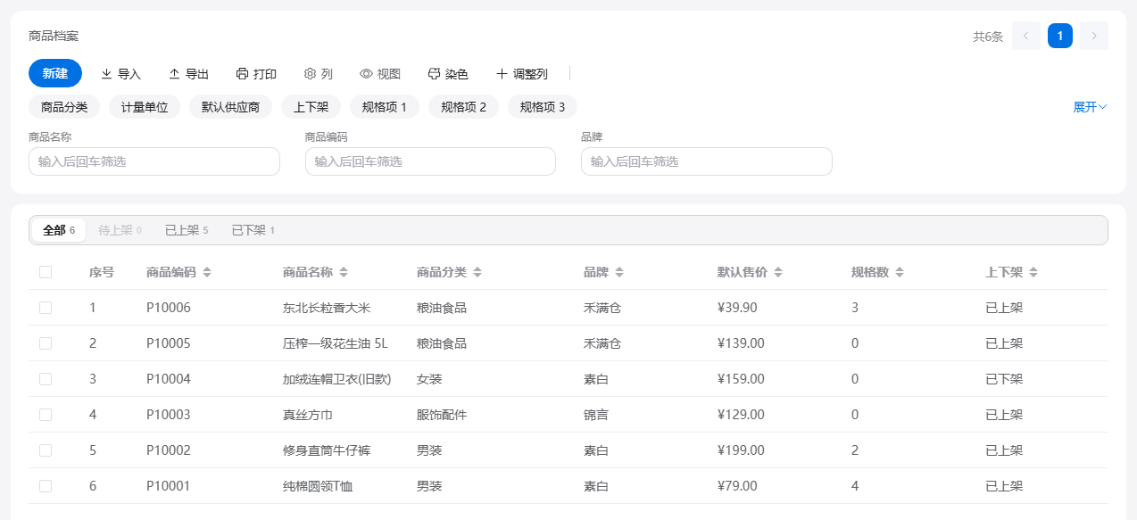Viewport: 1137px width, 520px height.
Task: Select page 1 in pagination
Action: coord(1060,36)
